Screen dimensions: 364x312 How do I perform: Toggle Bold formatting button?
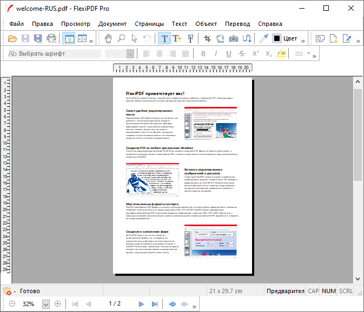click(203, 53)
